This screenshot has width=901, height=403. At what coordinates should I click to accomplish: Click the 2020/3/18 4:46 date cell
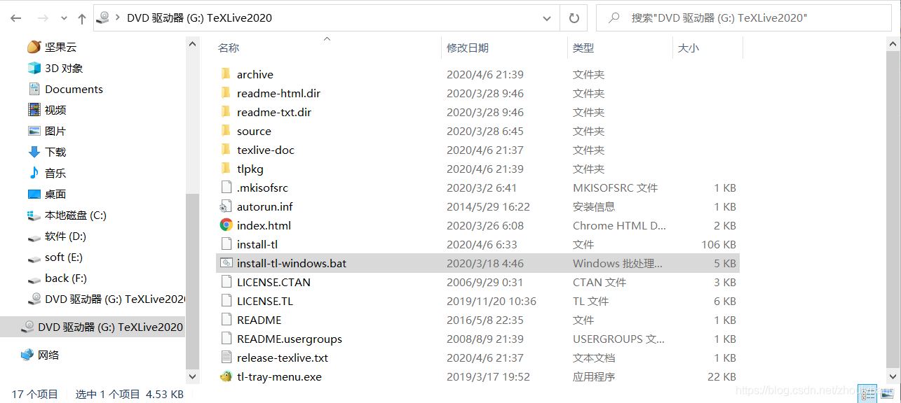coord(485,263)
